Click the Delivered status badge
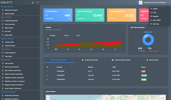 (144, 75)
